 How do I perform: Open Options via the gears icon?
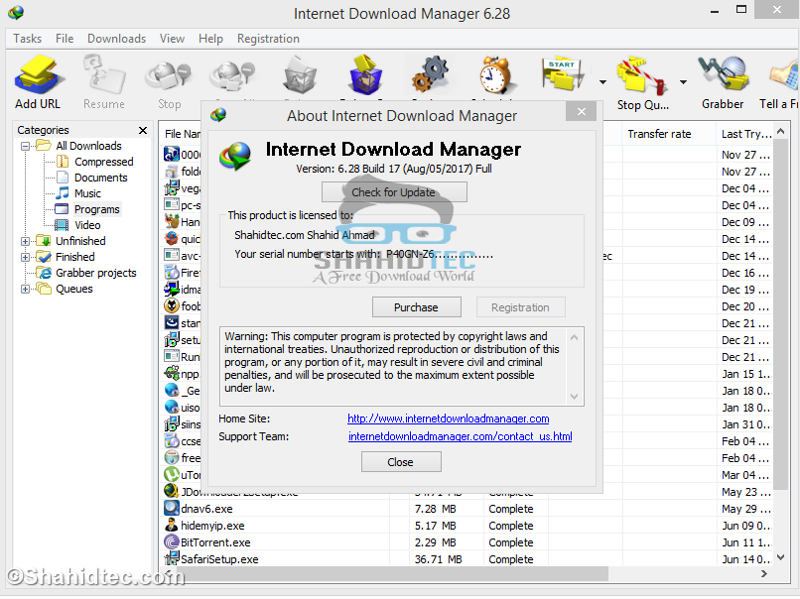point(430,75)
